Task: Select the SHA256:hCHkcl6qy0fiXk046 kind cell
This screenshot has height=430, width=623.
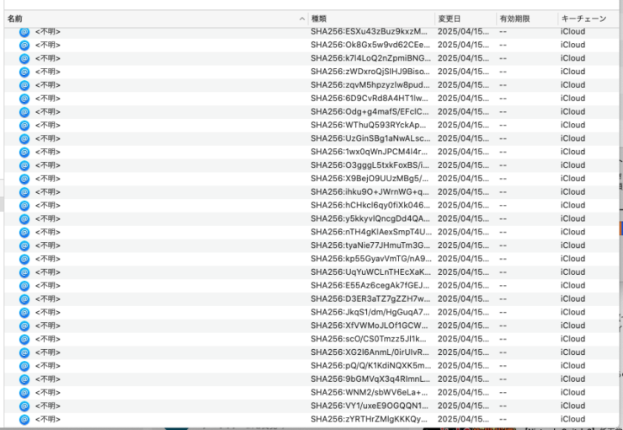Action: pyautogui.click(x=370, y=205)
